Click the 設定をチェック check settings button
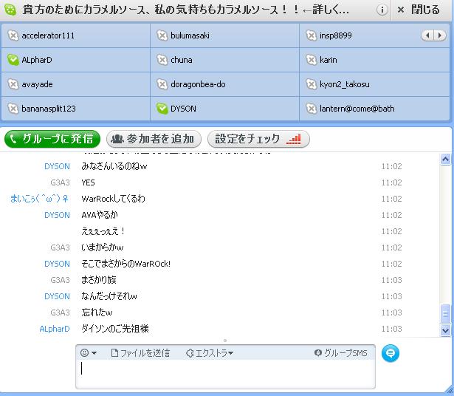Screen dimensions: 454x396 [x=258, y=138]
